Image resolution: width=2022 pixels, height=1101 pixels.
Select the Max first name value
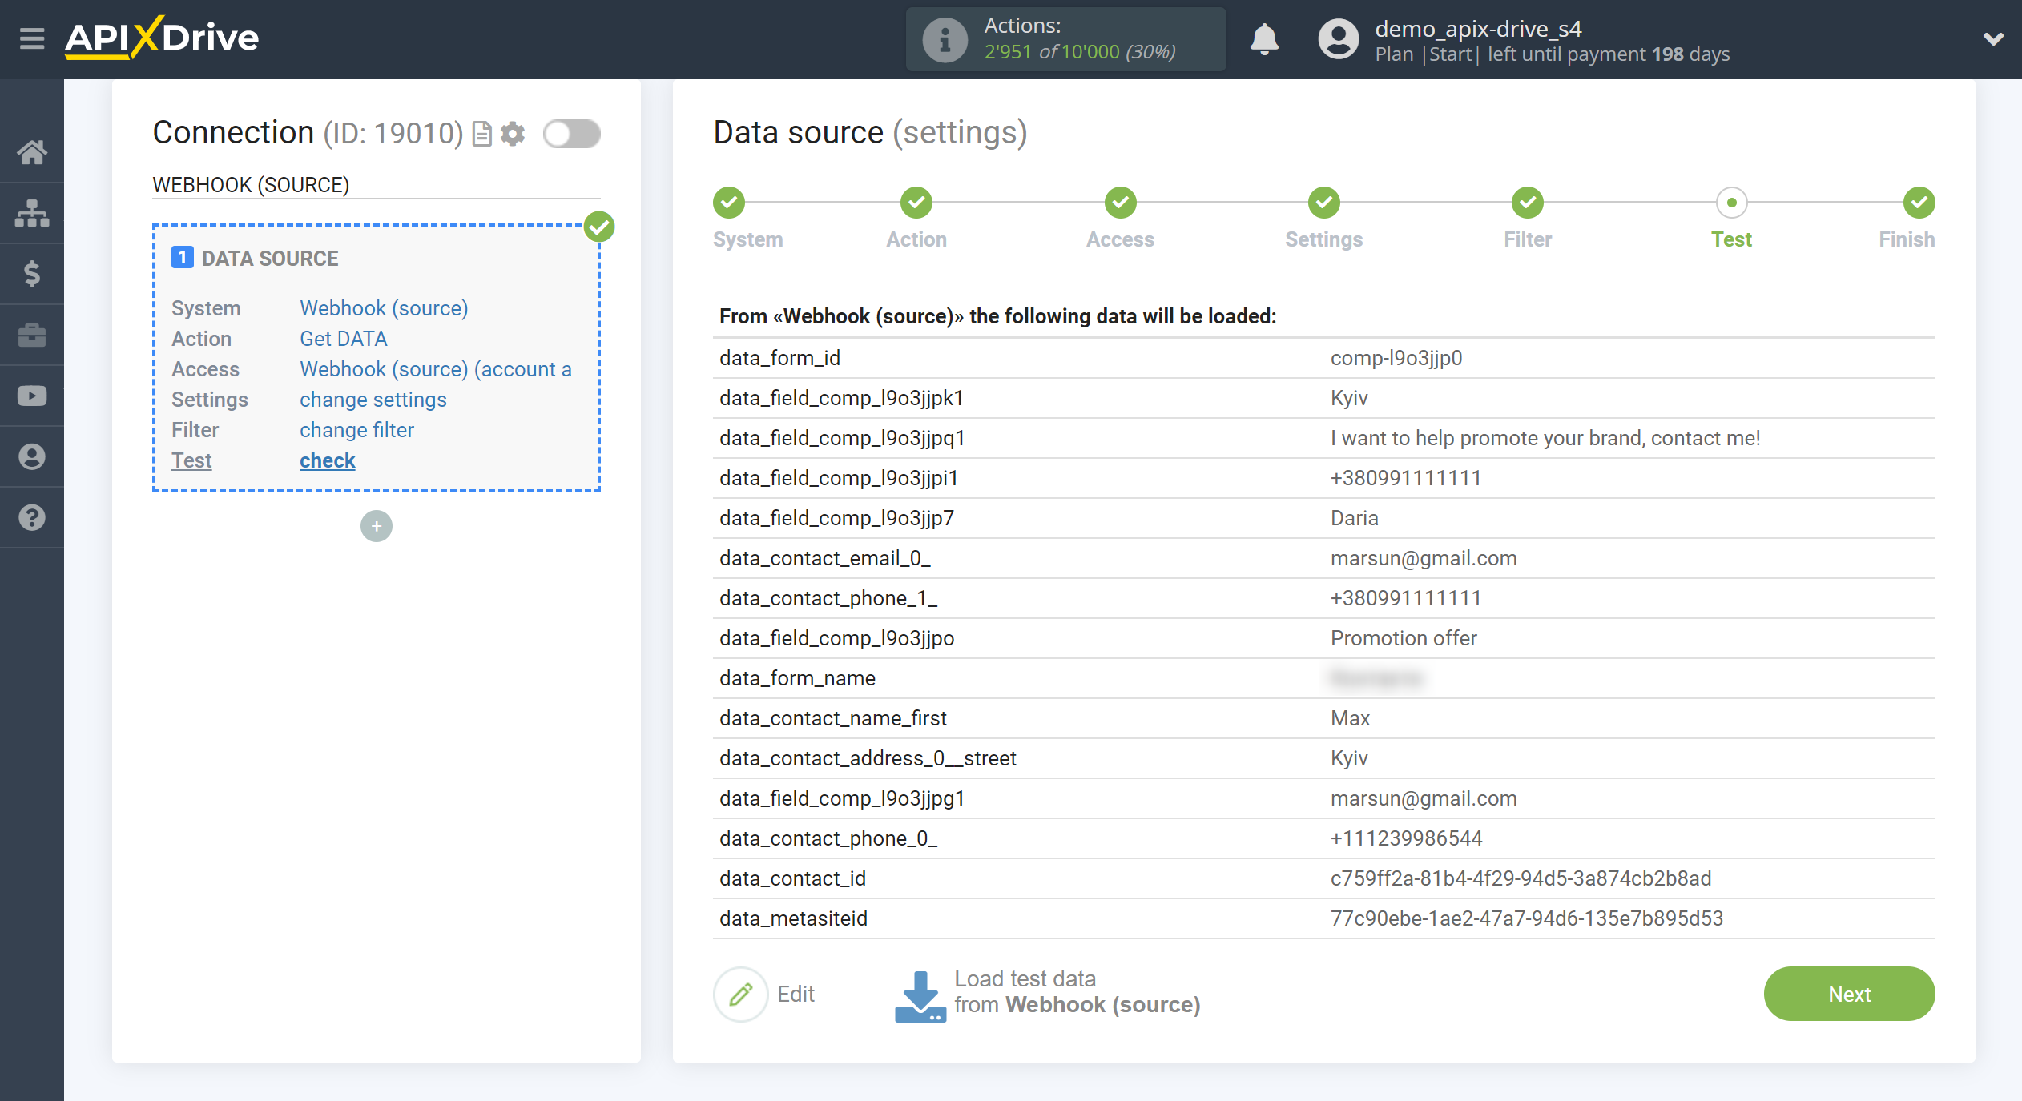coord(1351,718)
